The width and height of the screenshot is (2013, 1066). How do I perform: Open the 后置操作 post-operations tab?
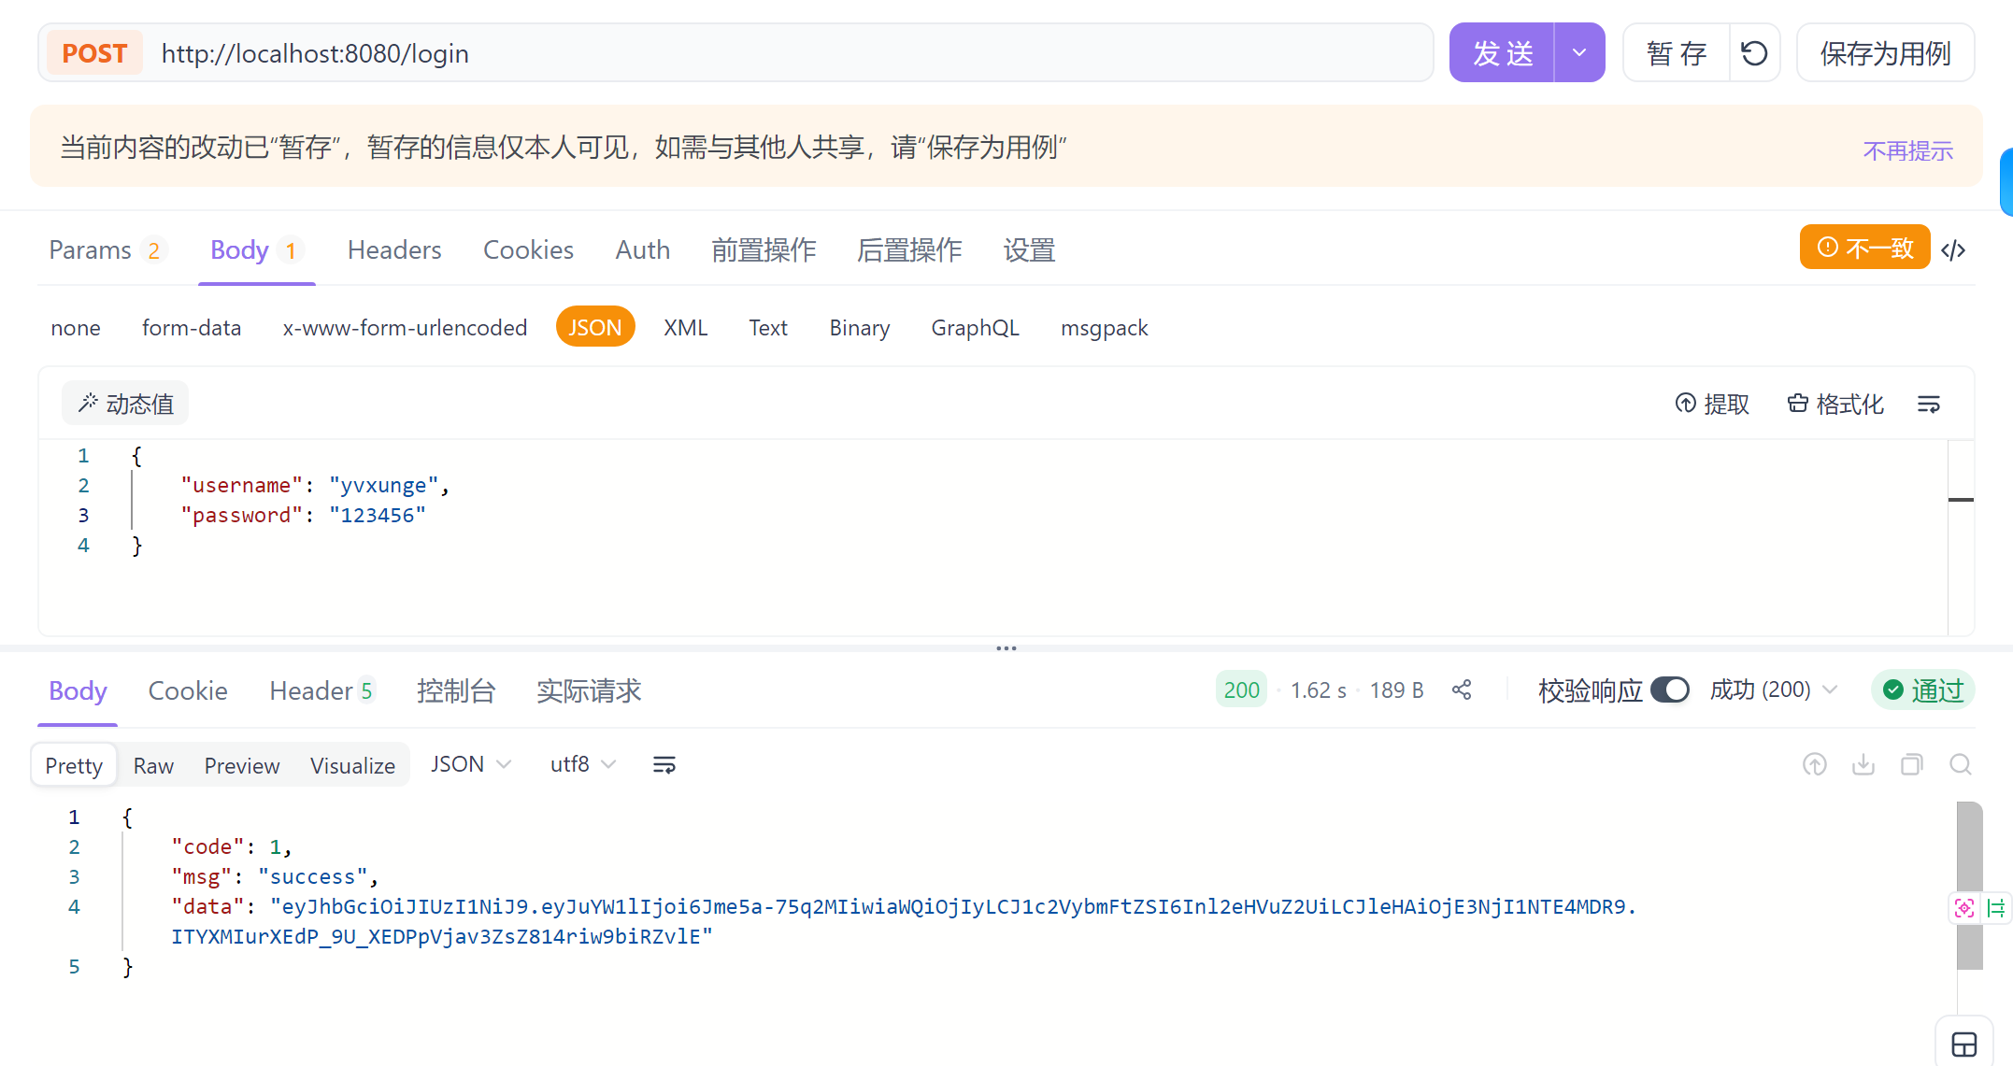click(x=909, y=250)
